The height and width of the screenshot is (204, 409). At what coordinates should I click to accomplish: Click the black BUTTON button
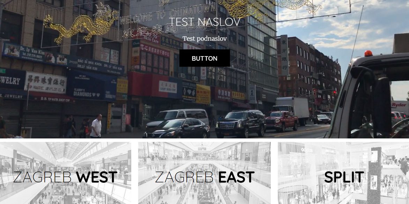coord(204,58)
